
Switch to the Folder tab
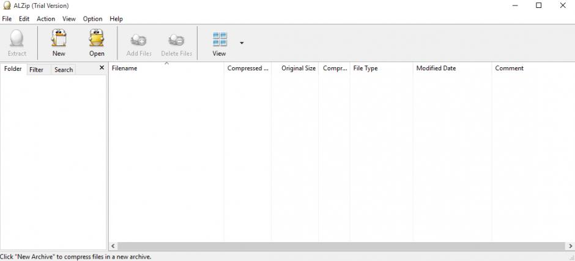pyautogui.click(x=13, y=69)
